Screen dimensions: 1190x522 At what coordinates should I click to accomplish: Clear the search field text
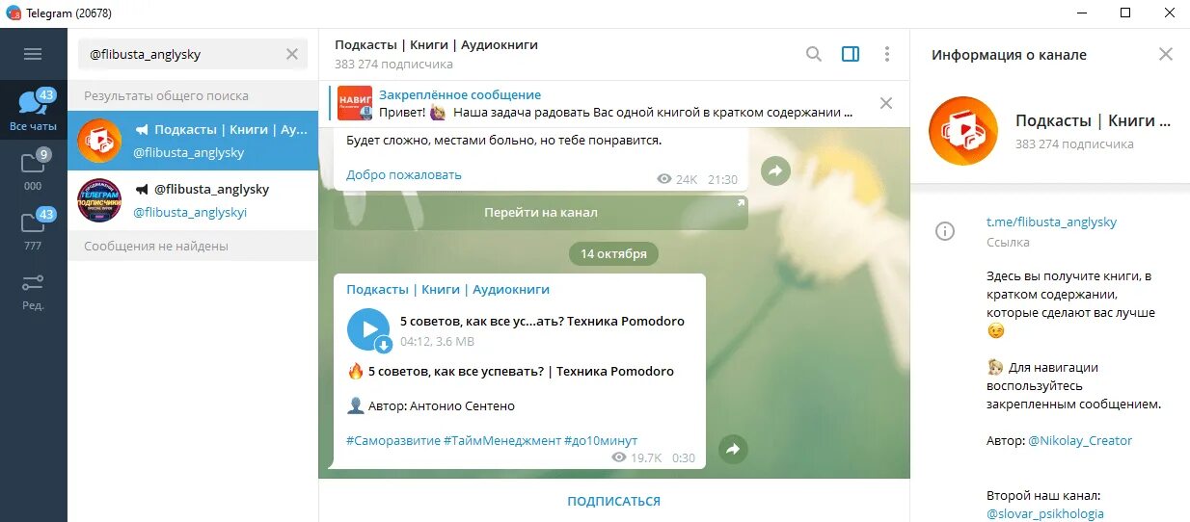(x=292, y=54)
